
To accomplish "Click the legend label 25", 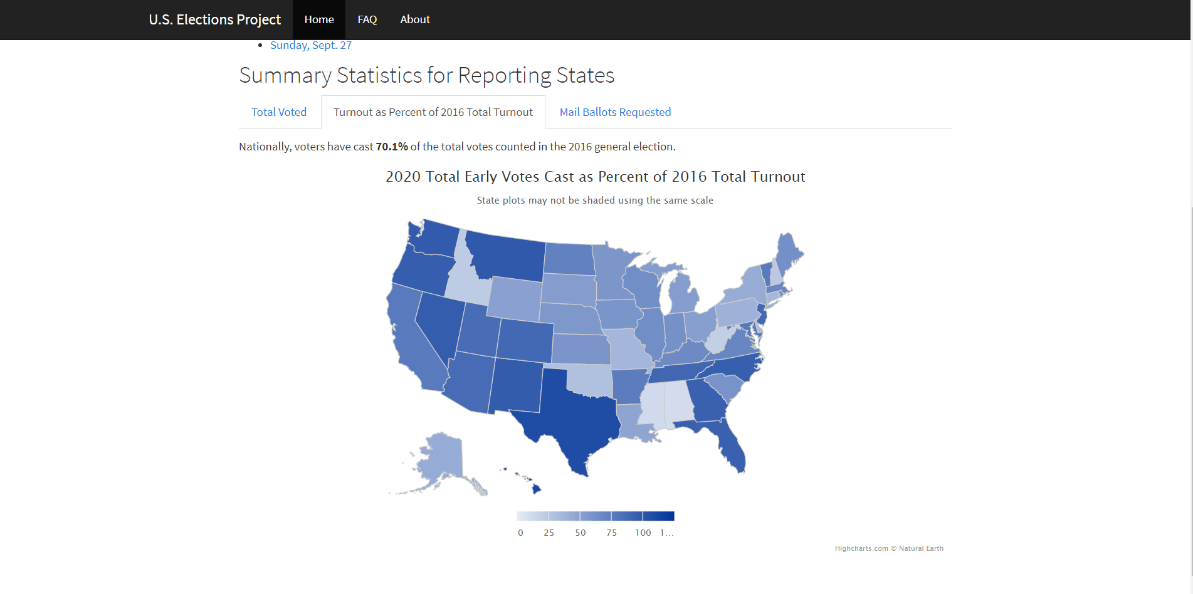I will tap(549, 533).
